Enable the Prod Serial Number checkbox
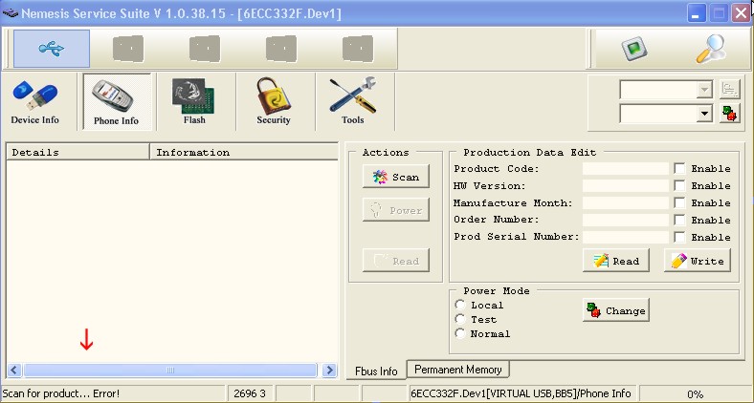This screenshot has height=403, width=754. (679, 237)
